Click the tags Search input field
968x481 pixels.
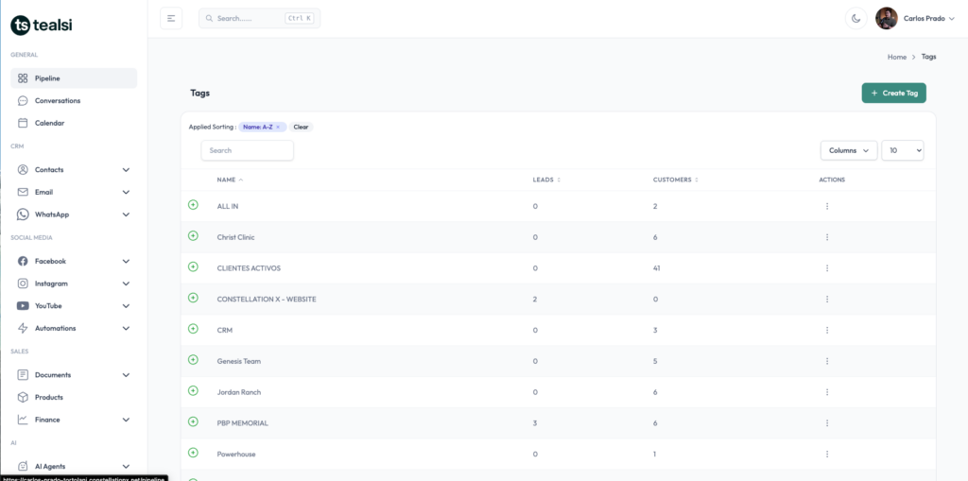click(248, 150)
